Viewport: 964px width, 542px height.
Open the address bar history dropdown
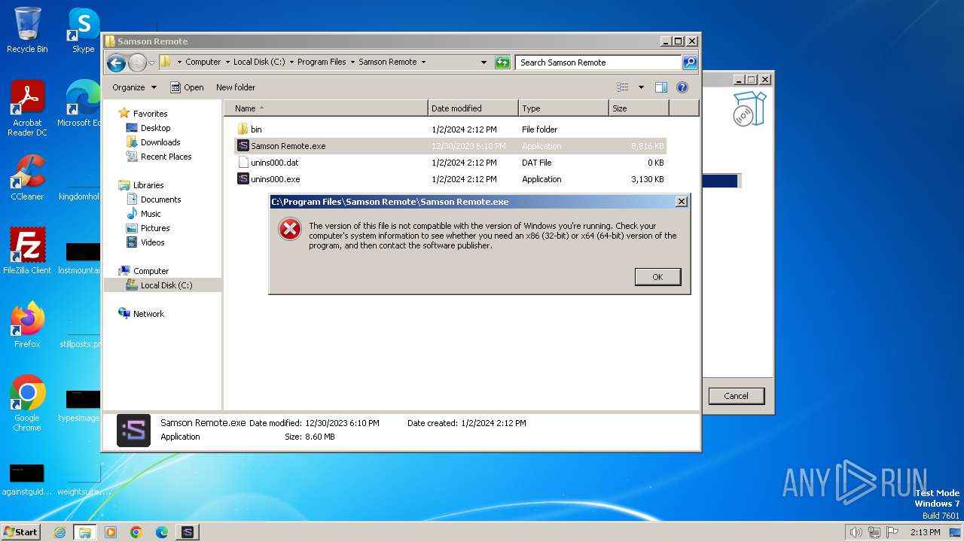coord(484,62)
